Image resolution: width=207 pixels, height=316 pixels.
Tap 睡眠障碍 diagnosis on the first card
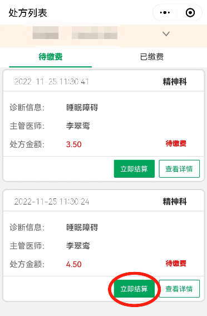pyautogui.click(x=82, y=108)
